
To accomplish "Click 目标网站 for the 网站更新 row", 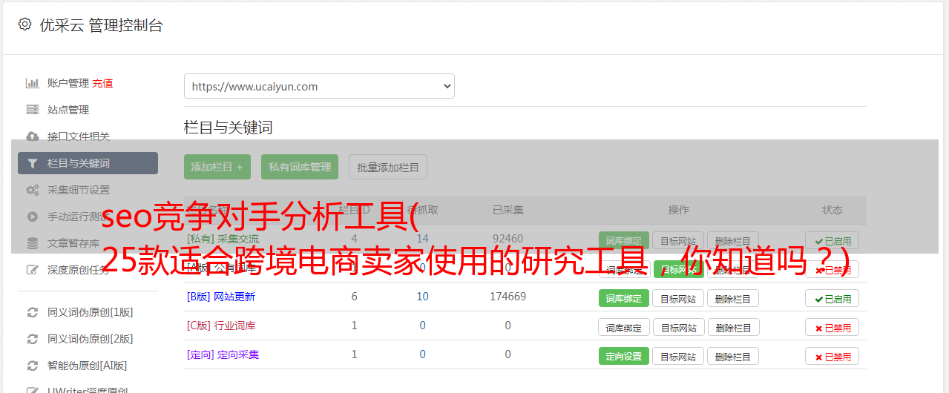I will coord(679,298).
